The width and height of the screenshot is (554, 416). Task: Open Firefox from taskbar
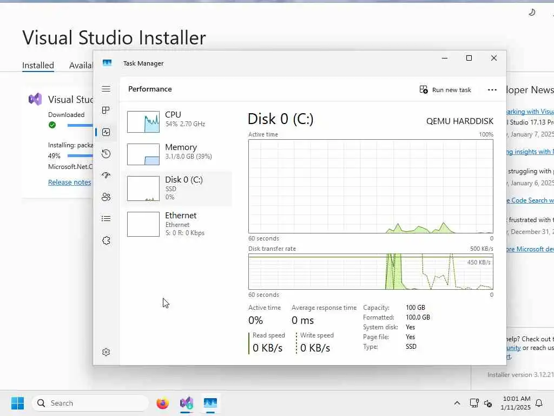tap(162, 403)
